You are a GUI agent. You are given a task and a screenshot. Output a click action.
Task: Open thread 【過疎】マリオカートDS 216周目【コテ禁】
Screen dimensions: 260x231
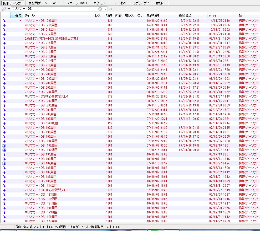51,39
